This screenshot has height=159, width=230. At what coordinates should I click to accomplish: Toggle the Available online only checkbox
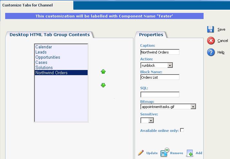[x=182, y=130]
